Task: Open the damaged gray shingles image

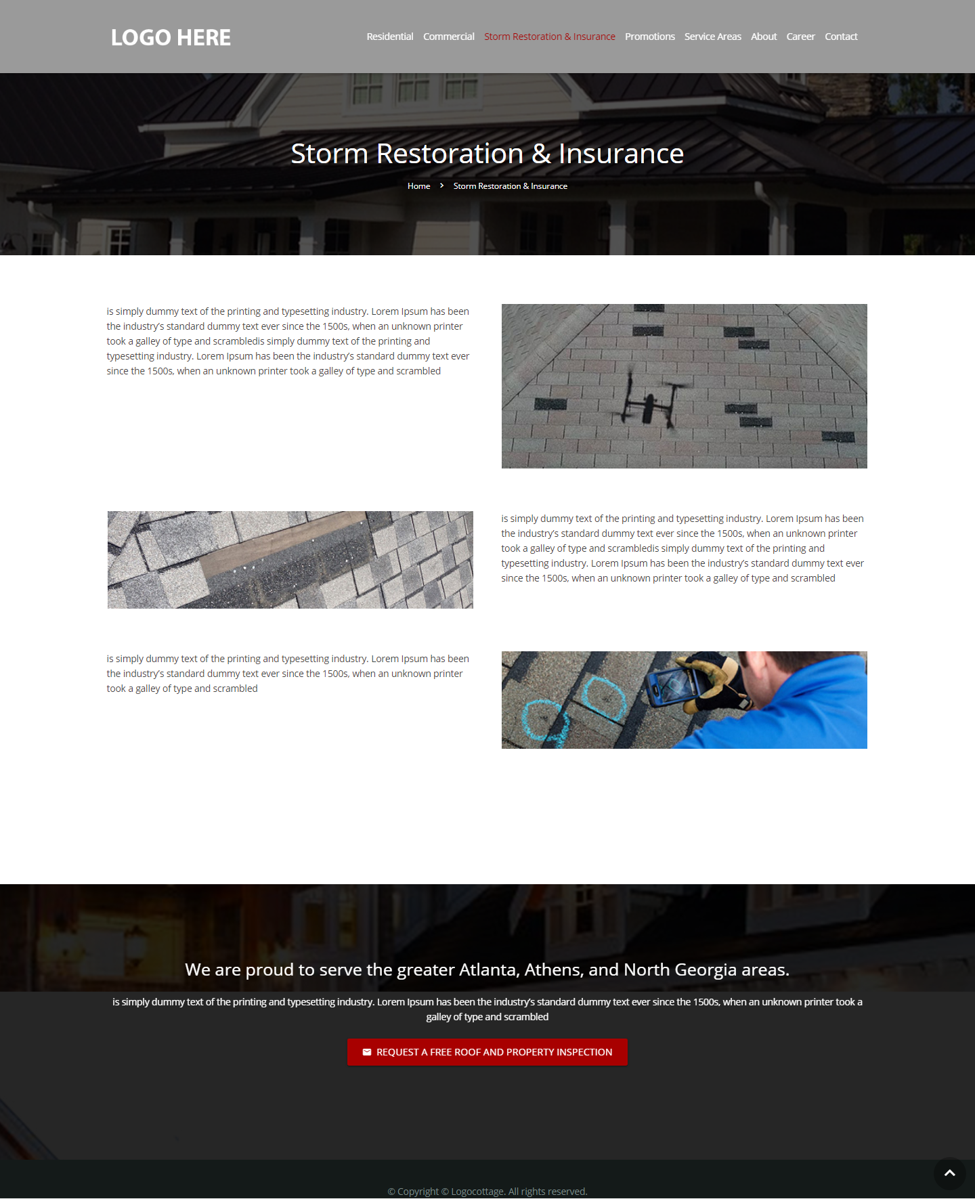Action: pos(290,560)
